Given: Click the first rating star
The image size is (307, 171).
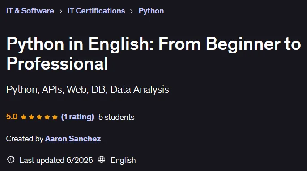Looking at the screenshot, I should tap(23, 117).
